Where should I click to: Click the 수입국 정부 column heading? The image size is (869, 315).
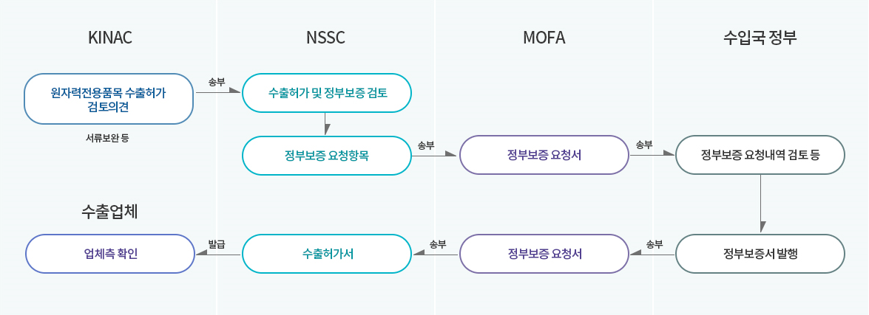(760, 38)
